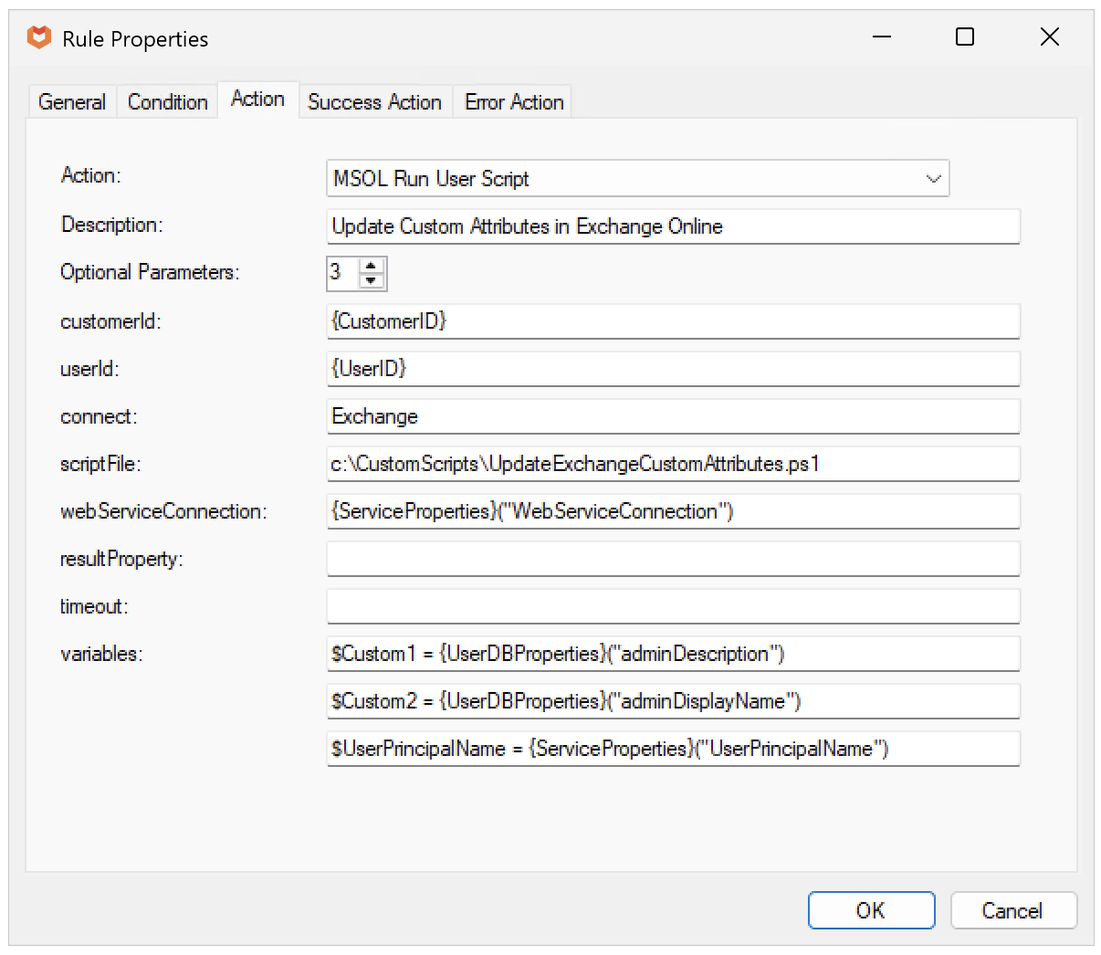Decrease Optional Parameters with down arrow
The height and width of the screenshot is (955, 1101).
click(x=371, y=280)
